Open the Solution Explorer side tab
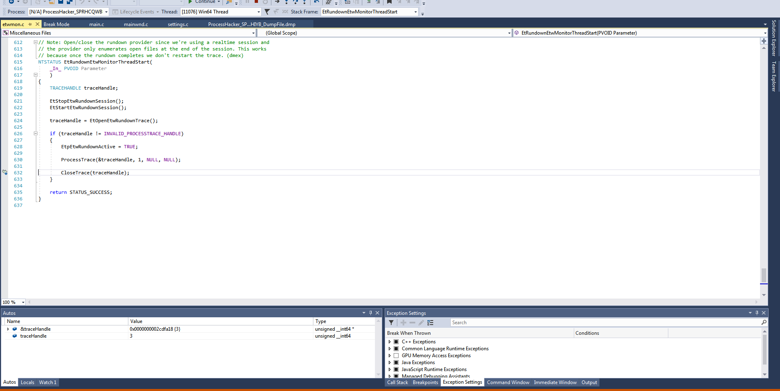The image size is (780, 391). coord(774,38)
